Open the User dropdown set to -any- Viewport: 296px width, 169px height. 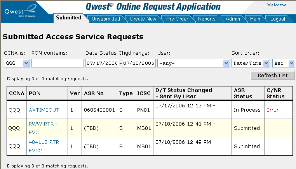click(193, 63)
